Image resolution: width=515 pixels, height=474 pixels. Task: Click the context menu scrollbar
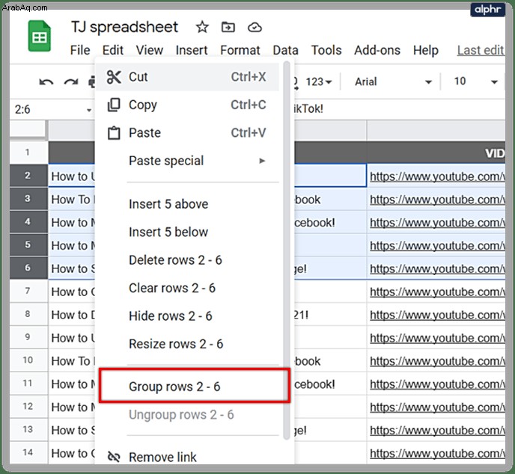pos(287,250)
